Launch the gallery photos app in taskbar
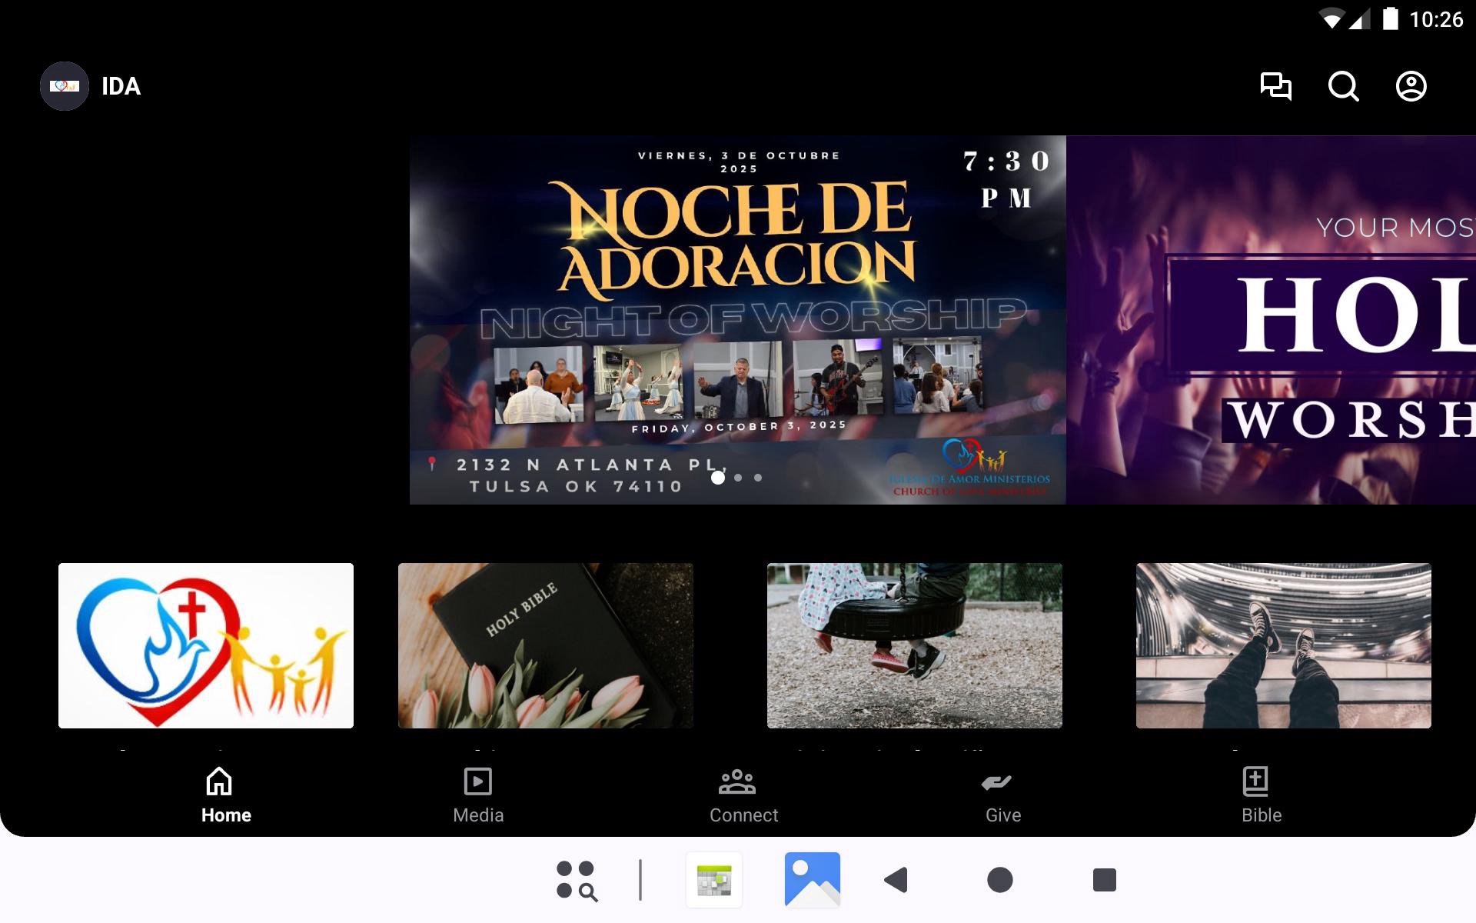Image resolution: width=1476 pixels, height=923 pixels. point(812,880)
